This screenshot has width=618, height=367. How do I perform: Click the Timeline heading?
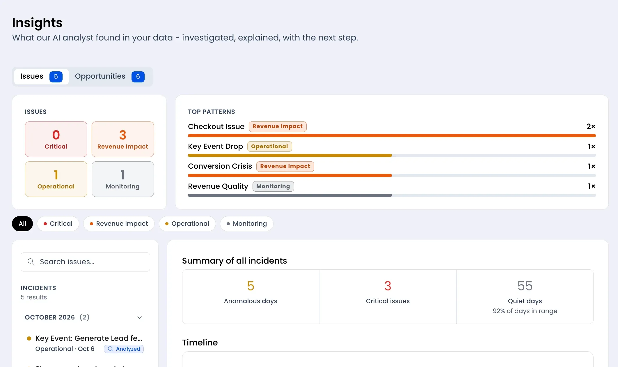coord(200,343)
